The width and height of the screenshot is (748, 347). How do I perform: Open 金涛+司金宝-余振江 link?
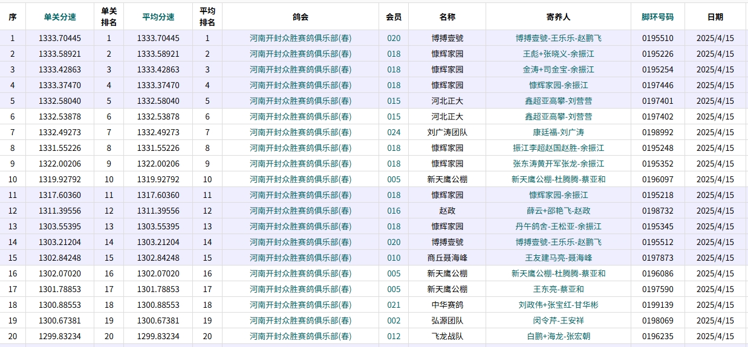[x=558, y=69]
